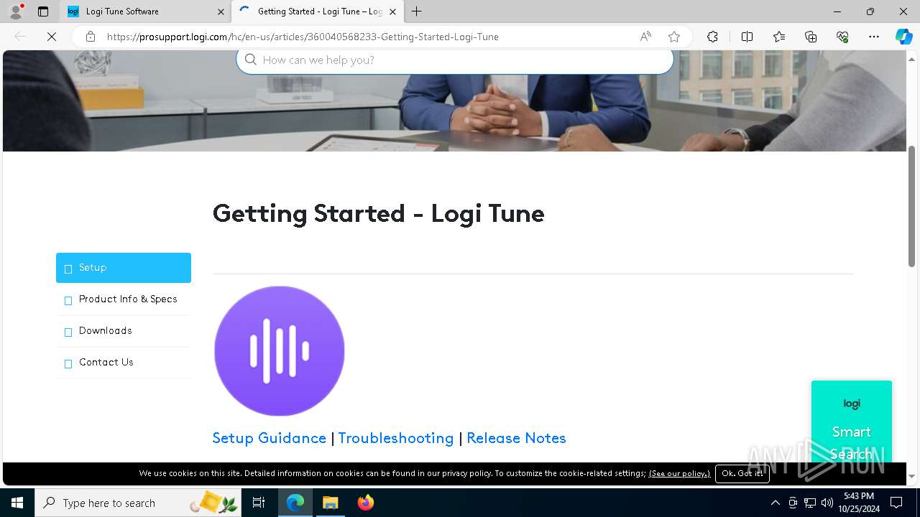Image resolution: width=920 pixels, height=517 pixels.
Task: Open Task View on taskbar
Action: coord(259,503)
